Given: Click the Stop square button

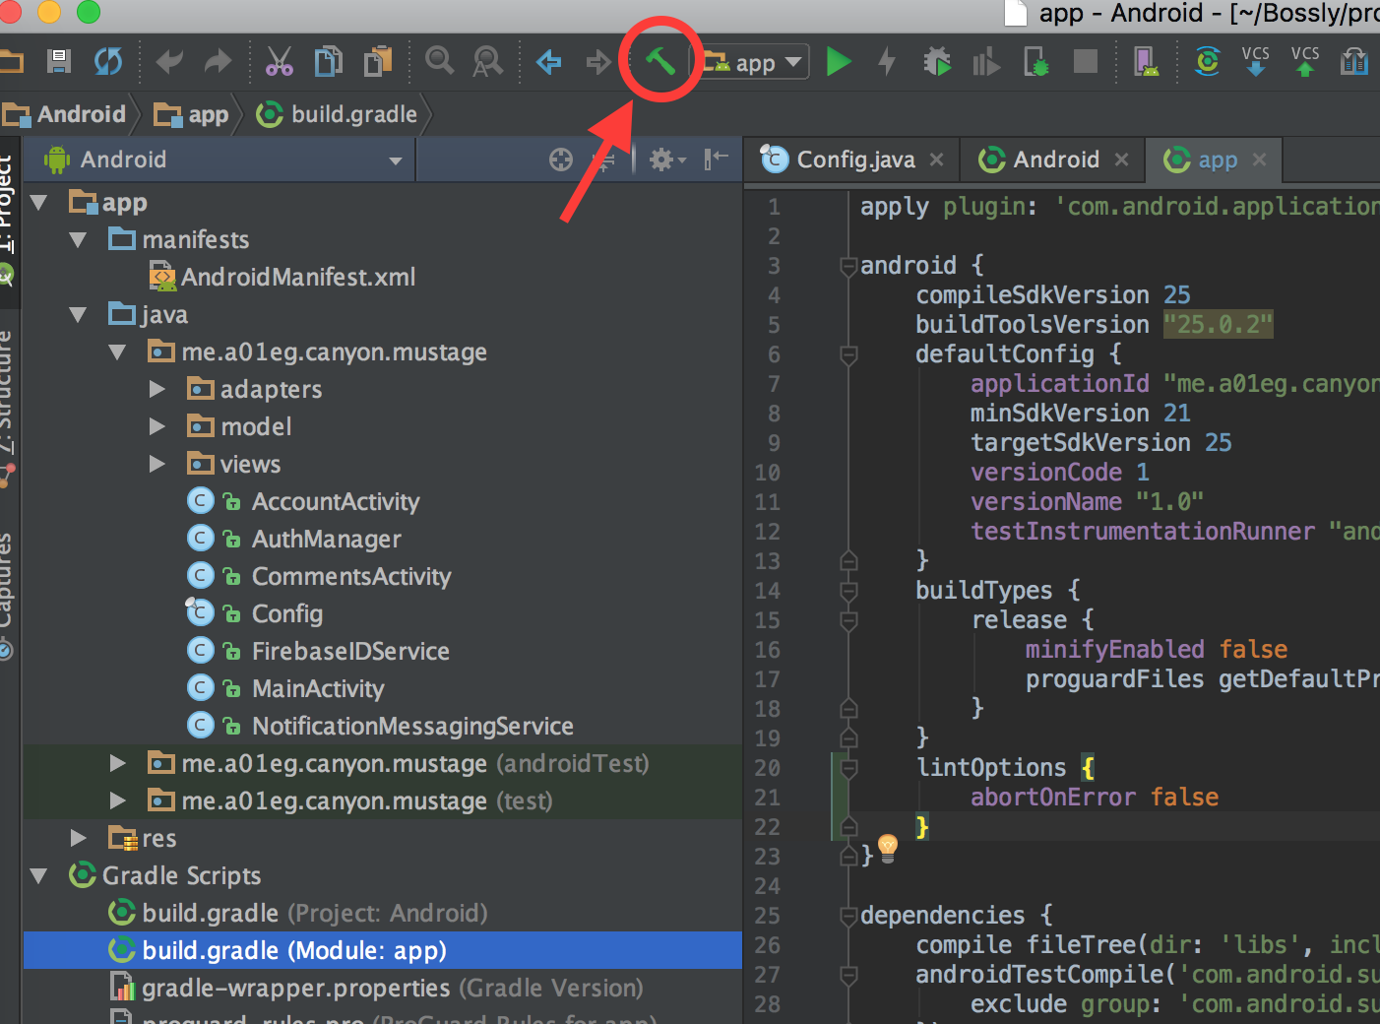Looking at the screenshot, I should [1086, 62].
